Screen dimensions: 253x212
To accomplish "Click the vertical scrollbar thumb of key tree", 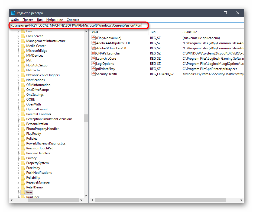I will click(x=86, y=118).
